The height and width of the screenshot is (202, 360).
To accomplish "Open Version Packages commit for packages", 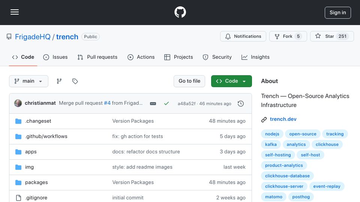I will [x=133, y=182].
